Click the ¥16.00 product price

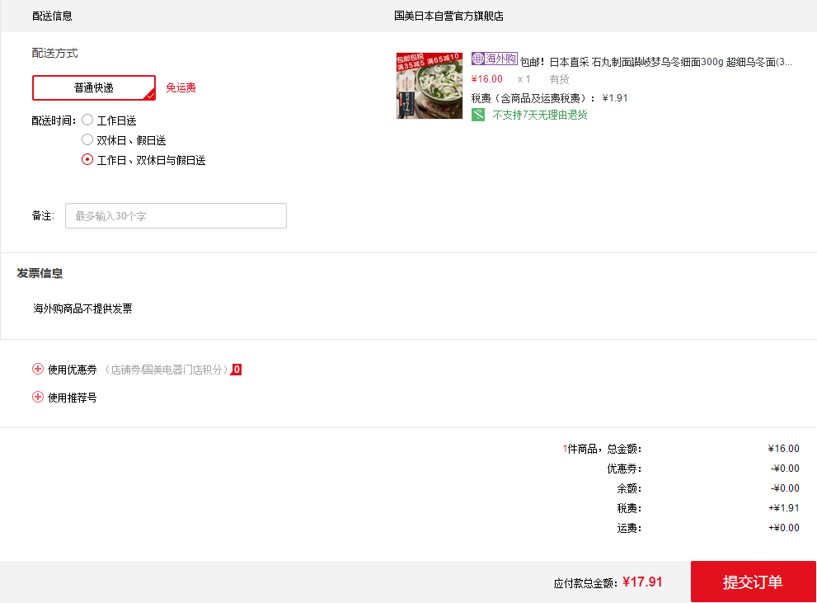[x=486, y=79]
